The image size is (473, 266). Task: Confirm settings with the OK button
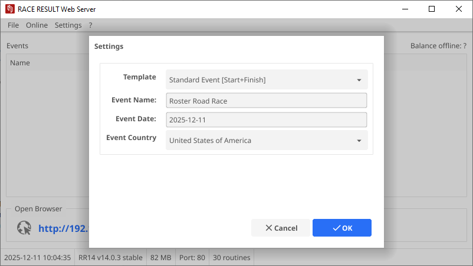coord(342,228)
